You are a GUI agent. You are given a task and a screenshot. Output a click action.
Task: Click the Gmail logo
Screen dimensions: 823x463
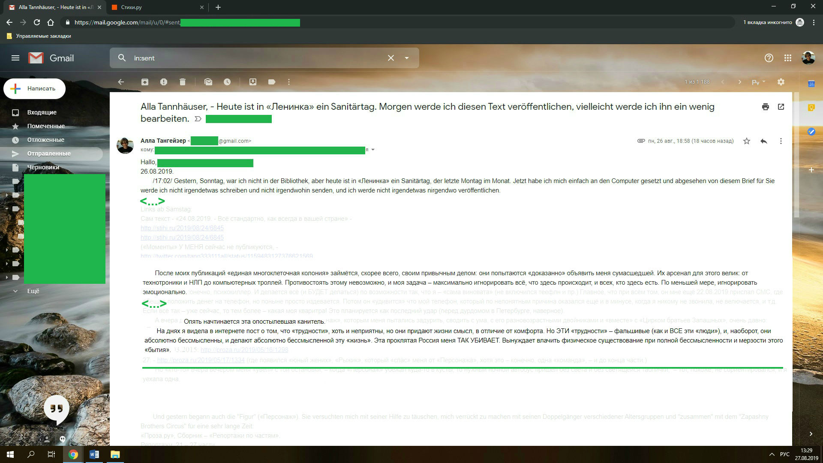tap(51, 58)
